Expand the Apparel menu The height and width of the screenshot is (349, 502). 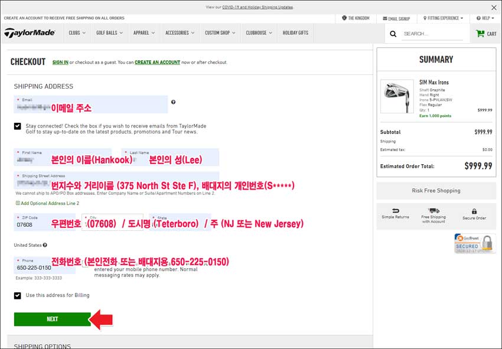pyautogui.click(x=144, y=32)
